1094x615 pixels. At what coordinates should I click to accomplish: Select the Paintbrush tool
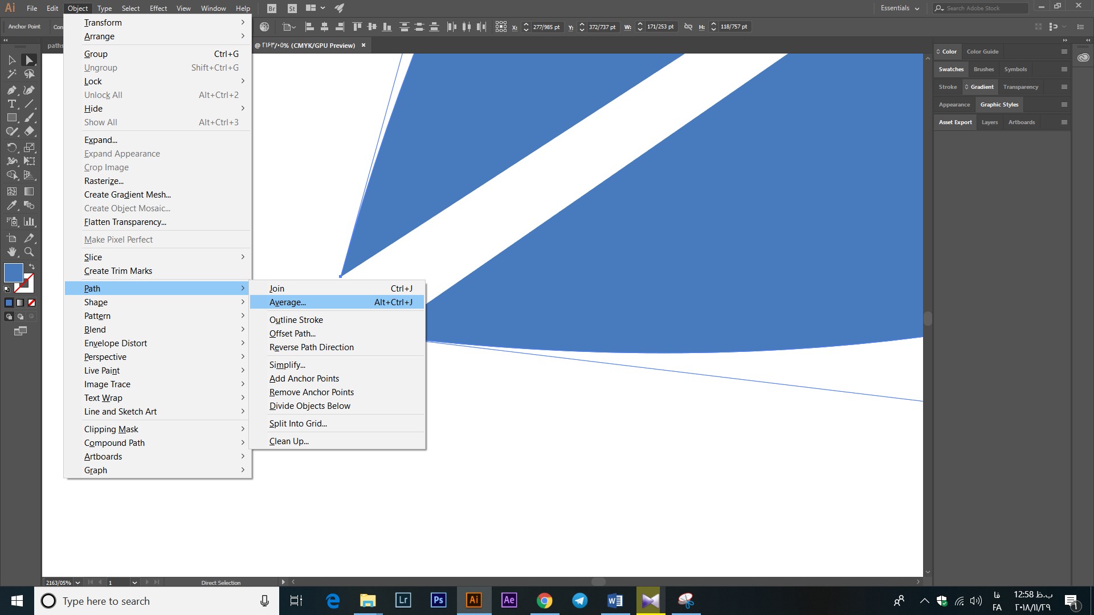[29, 117]
